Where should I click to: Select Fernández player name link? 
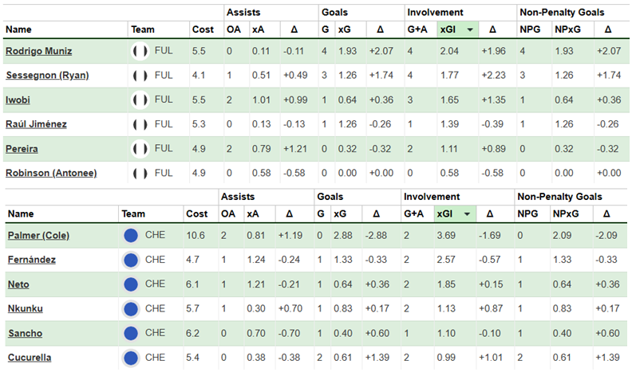pos(32,260)
